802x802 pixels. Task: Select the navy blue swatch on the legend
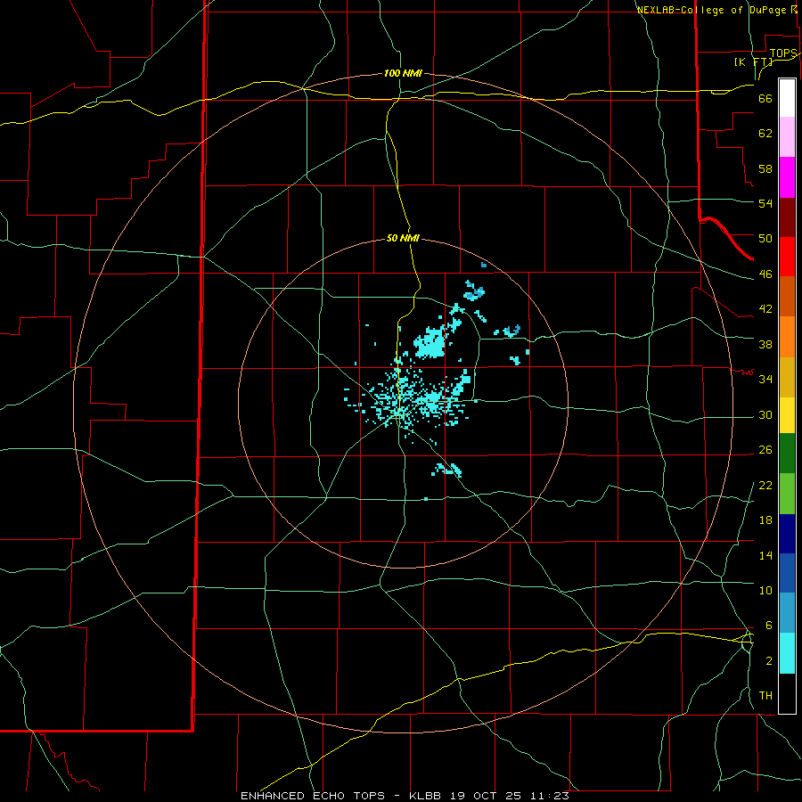(787, 534)
